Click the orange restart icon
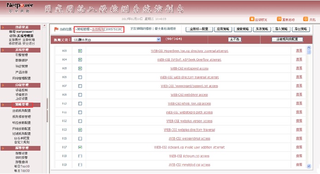Image resolution: width=320 pixels, height=174 pixels. (279, 19)
